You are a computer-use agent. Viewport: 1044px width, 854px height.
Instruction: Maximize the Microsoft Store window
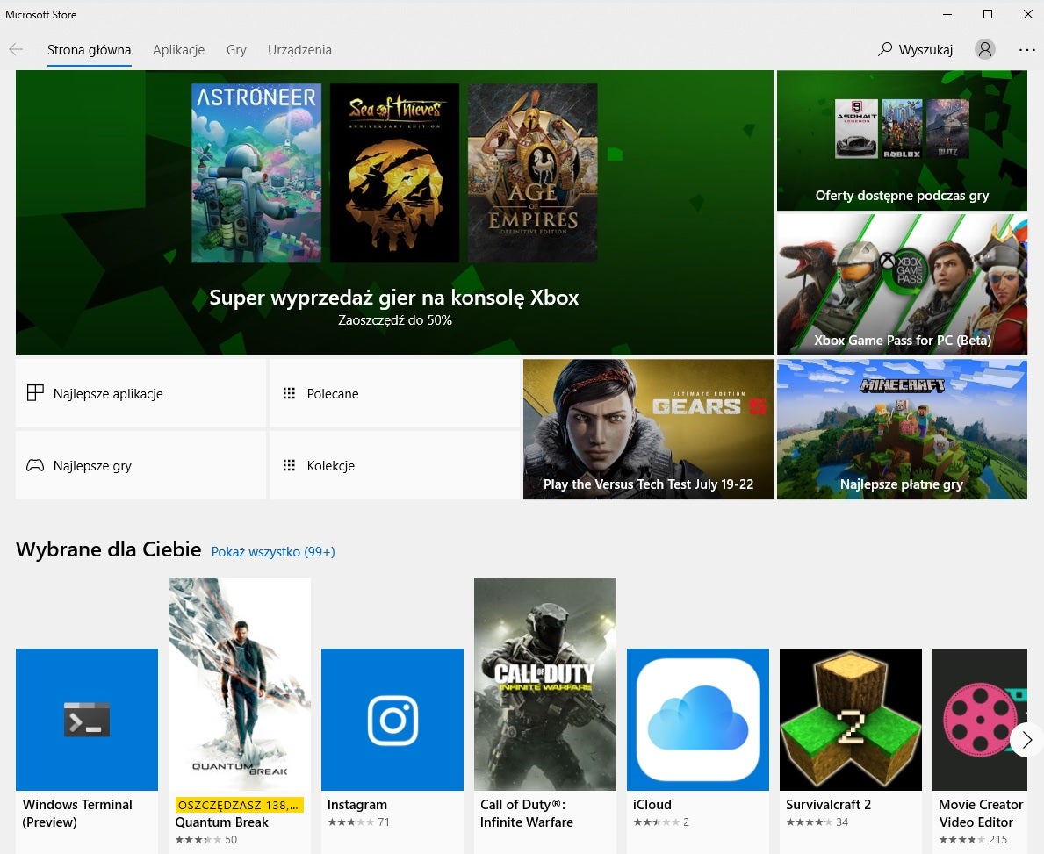[988, 14]
